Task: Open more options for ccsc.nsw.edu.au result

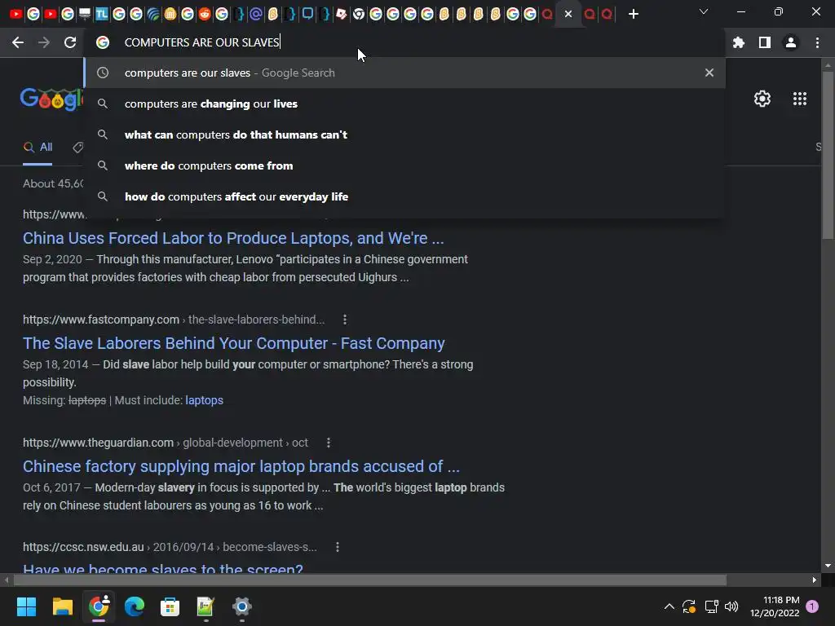Action: point(337,547)
